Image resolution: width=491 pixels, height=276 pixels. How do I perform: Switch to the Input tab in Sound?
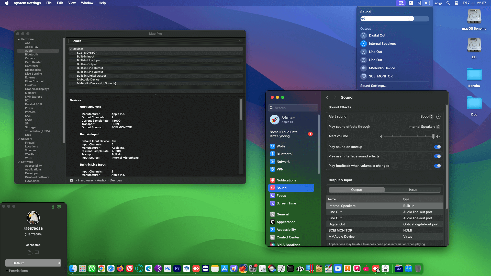point(412,190)
